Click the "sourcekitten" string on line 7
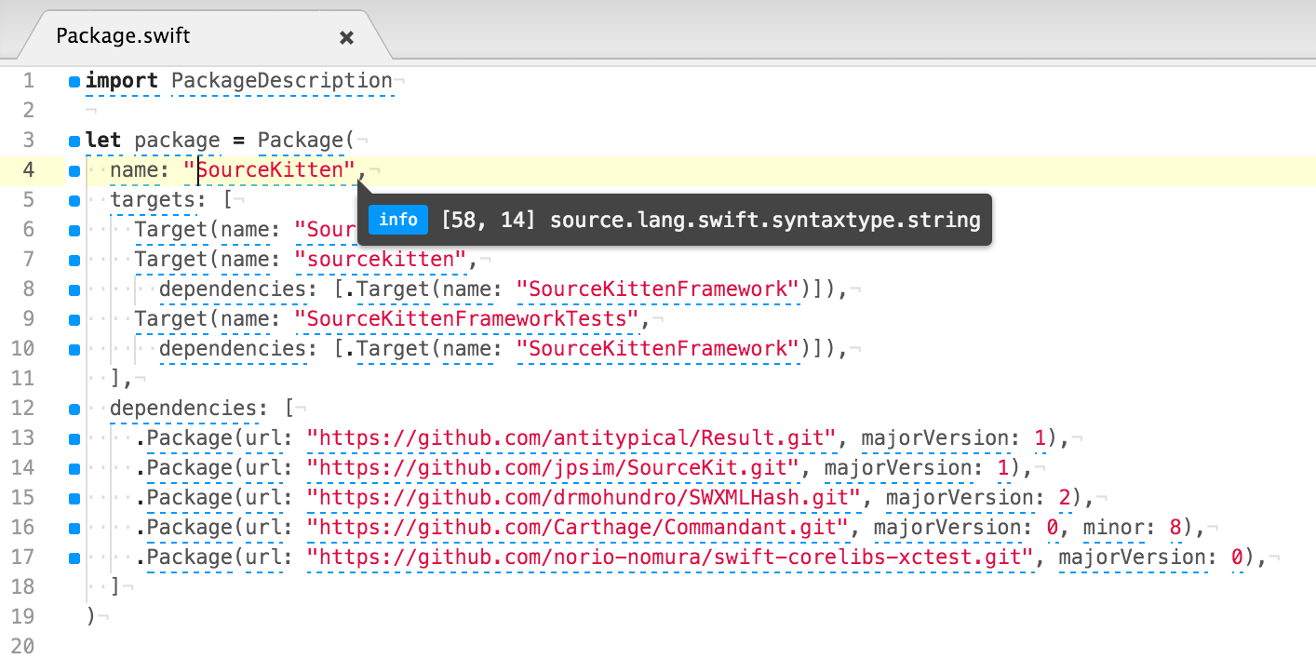Screen dimensions: 1316x659 click(381, 260)
